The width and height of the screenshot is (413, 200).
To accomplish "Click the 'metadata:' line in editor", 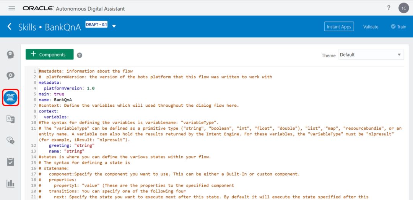I will (x=50, y=83).
